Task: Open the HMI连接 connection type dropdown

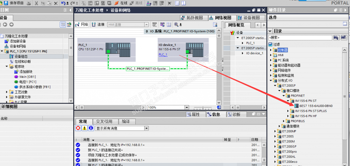Action: (x=146, y=24)
